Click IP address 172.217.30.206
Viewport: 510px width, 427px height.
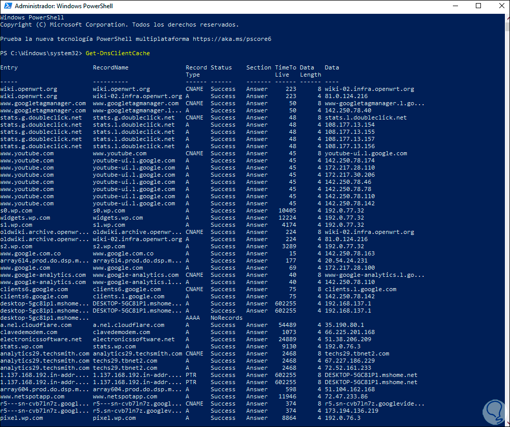[x=350, y=175]
